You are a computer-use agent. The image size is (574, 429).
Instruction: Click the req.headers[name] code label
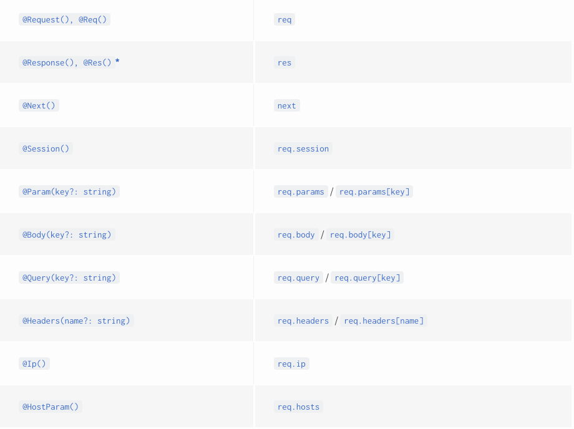tap(384, 321)
